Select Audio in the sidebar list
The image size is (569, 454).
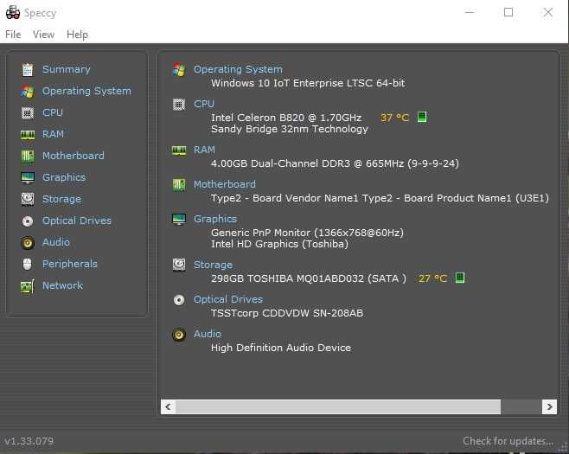pos(56,242)
